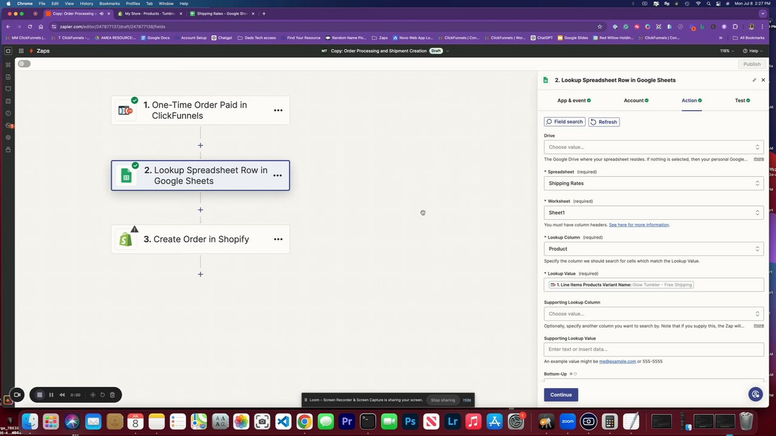776x436 pixels.
Task: Pause the Loom recording
Action: [x=51, y=395]
